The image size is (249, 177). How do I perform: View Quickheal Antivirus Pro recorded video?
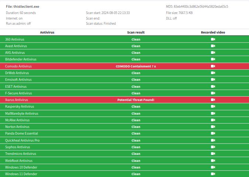click(x=213, y=140)
